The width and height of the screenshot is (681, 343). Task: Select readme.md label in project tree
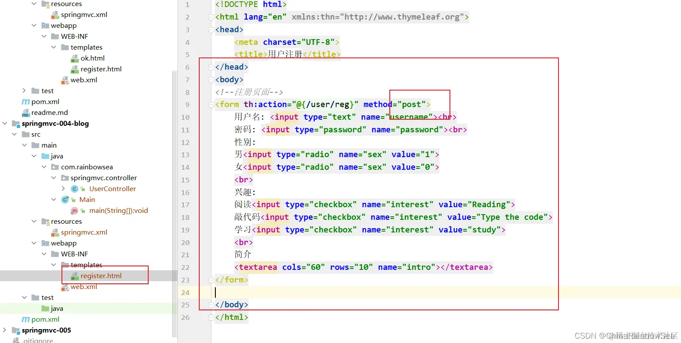pos(50,113)
